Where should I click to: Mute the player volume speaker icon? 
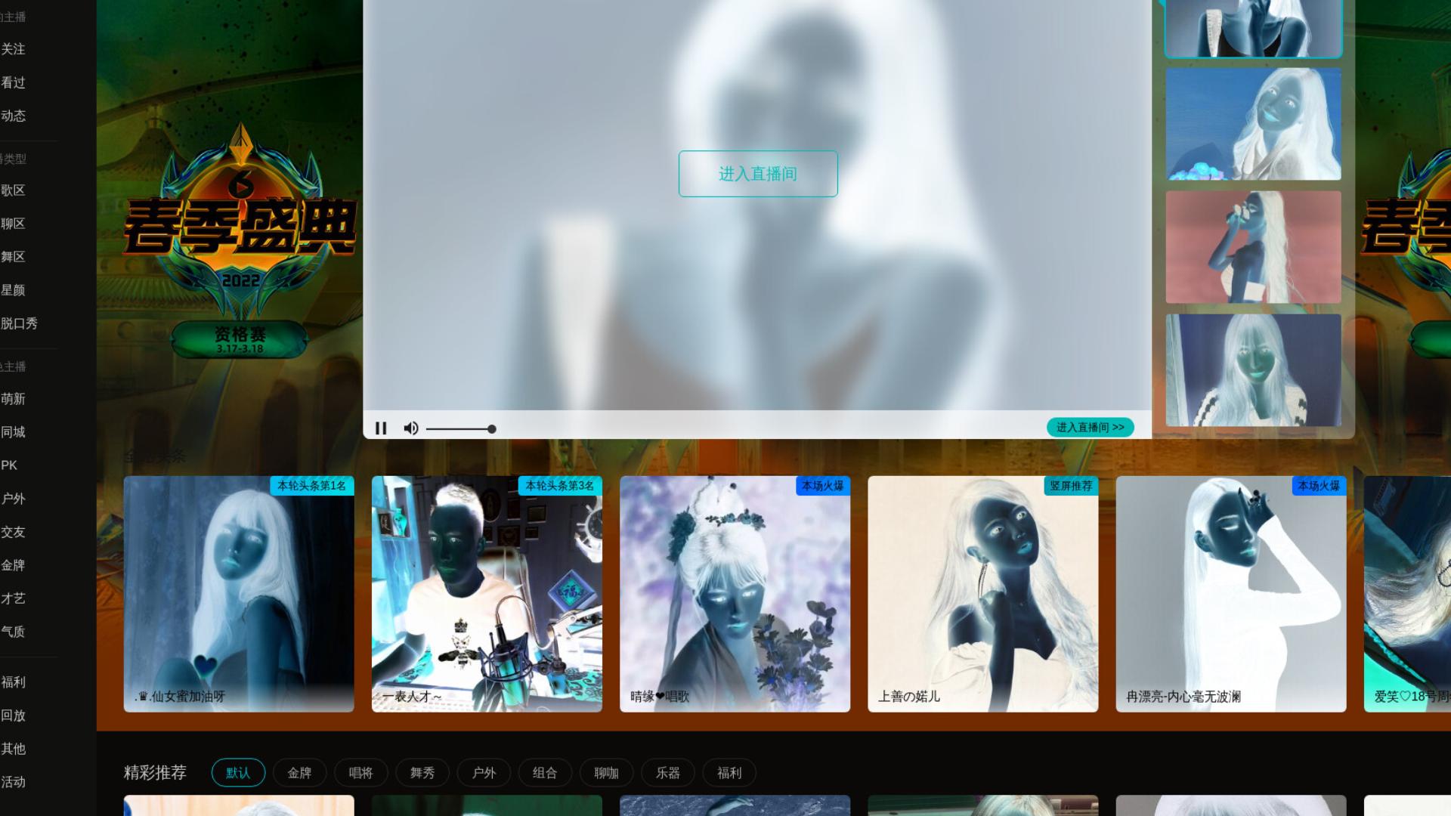click(x=410, y=428)
